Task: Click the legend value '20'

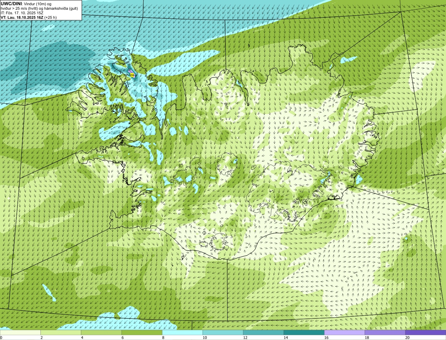Action: [x=407, y=338]
